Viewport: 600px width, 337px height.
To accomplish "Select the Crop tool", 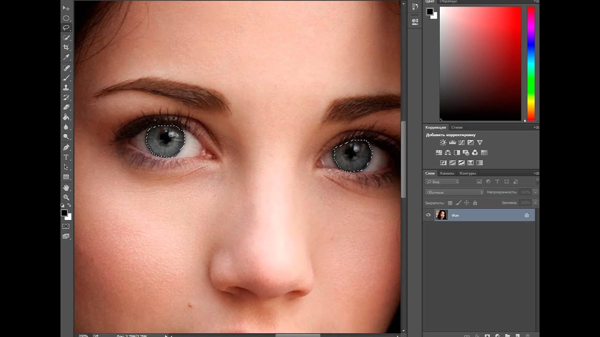I will click(x=66, y=47).
